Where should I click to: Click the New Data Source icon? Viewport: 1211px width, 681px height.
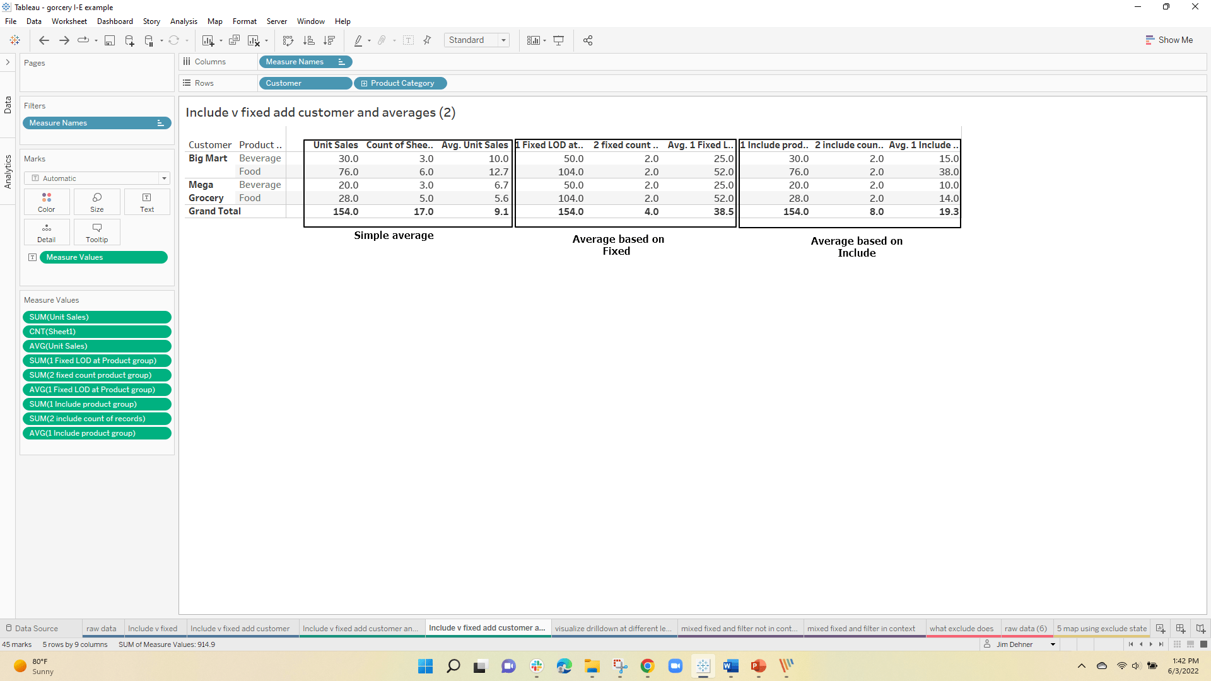point(129,40)
